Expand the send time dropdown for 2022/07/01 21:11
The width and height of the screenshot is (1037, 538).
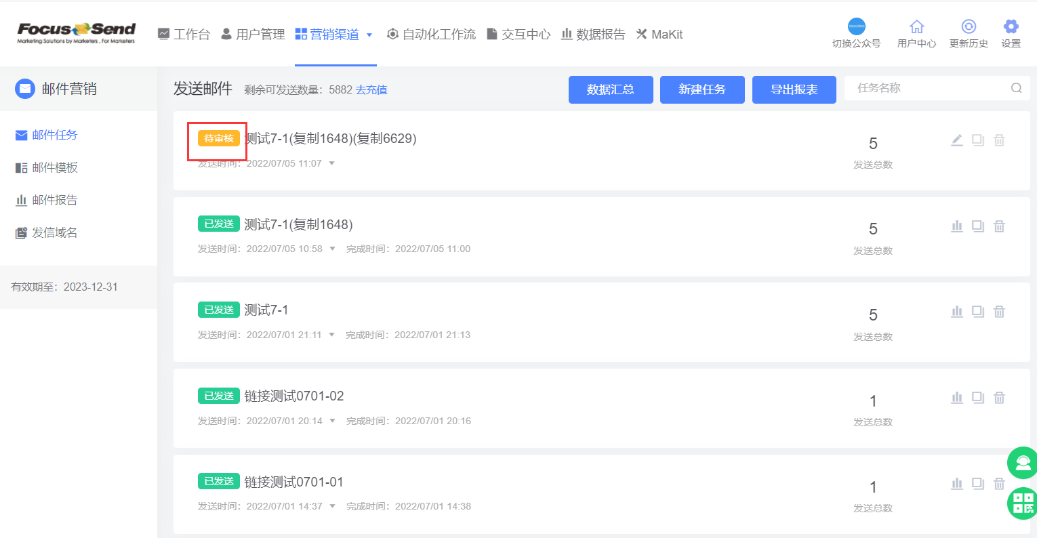pyautogui.click(x=332, y=335)
